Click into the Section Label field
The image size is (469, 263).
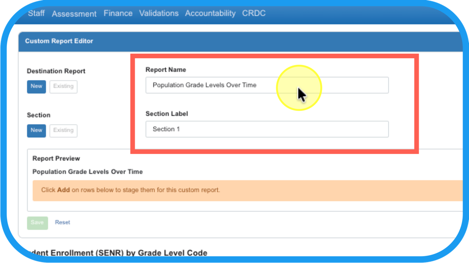[267, 129]
